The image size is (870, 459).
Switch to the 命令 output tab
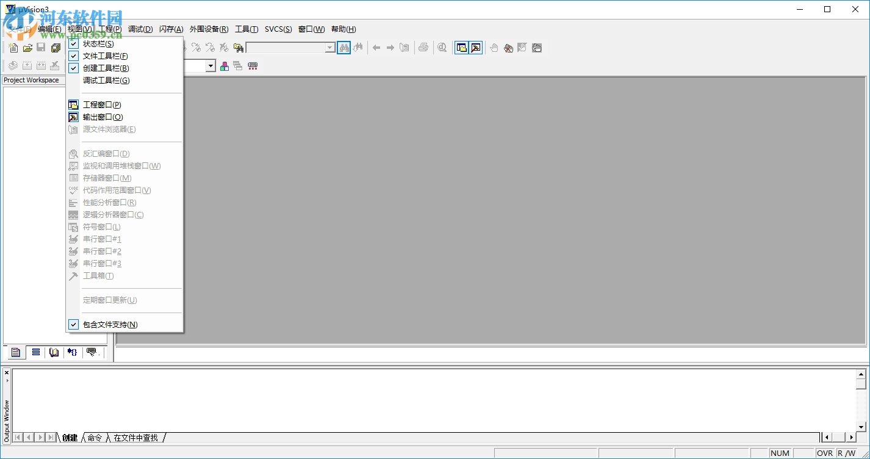coord(95,438)
